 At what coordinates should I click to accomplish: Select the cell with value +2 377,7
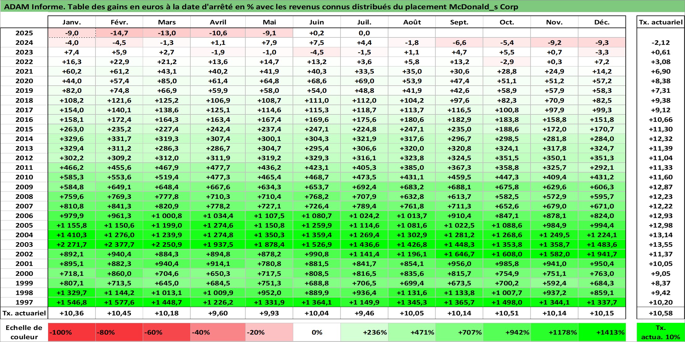[119, 245]
